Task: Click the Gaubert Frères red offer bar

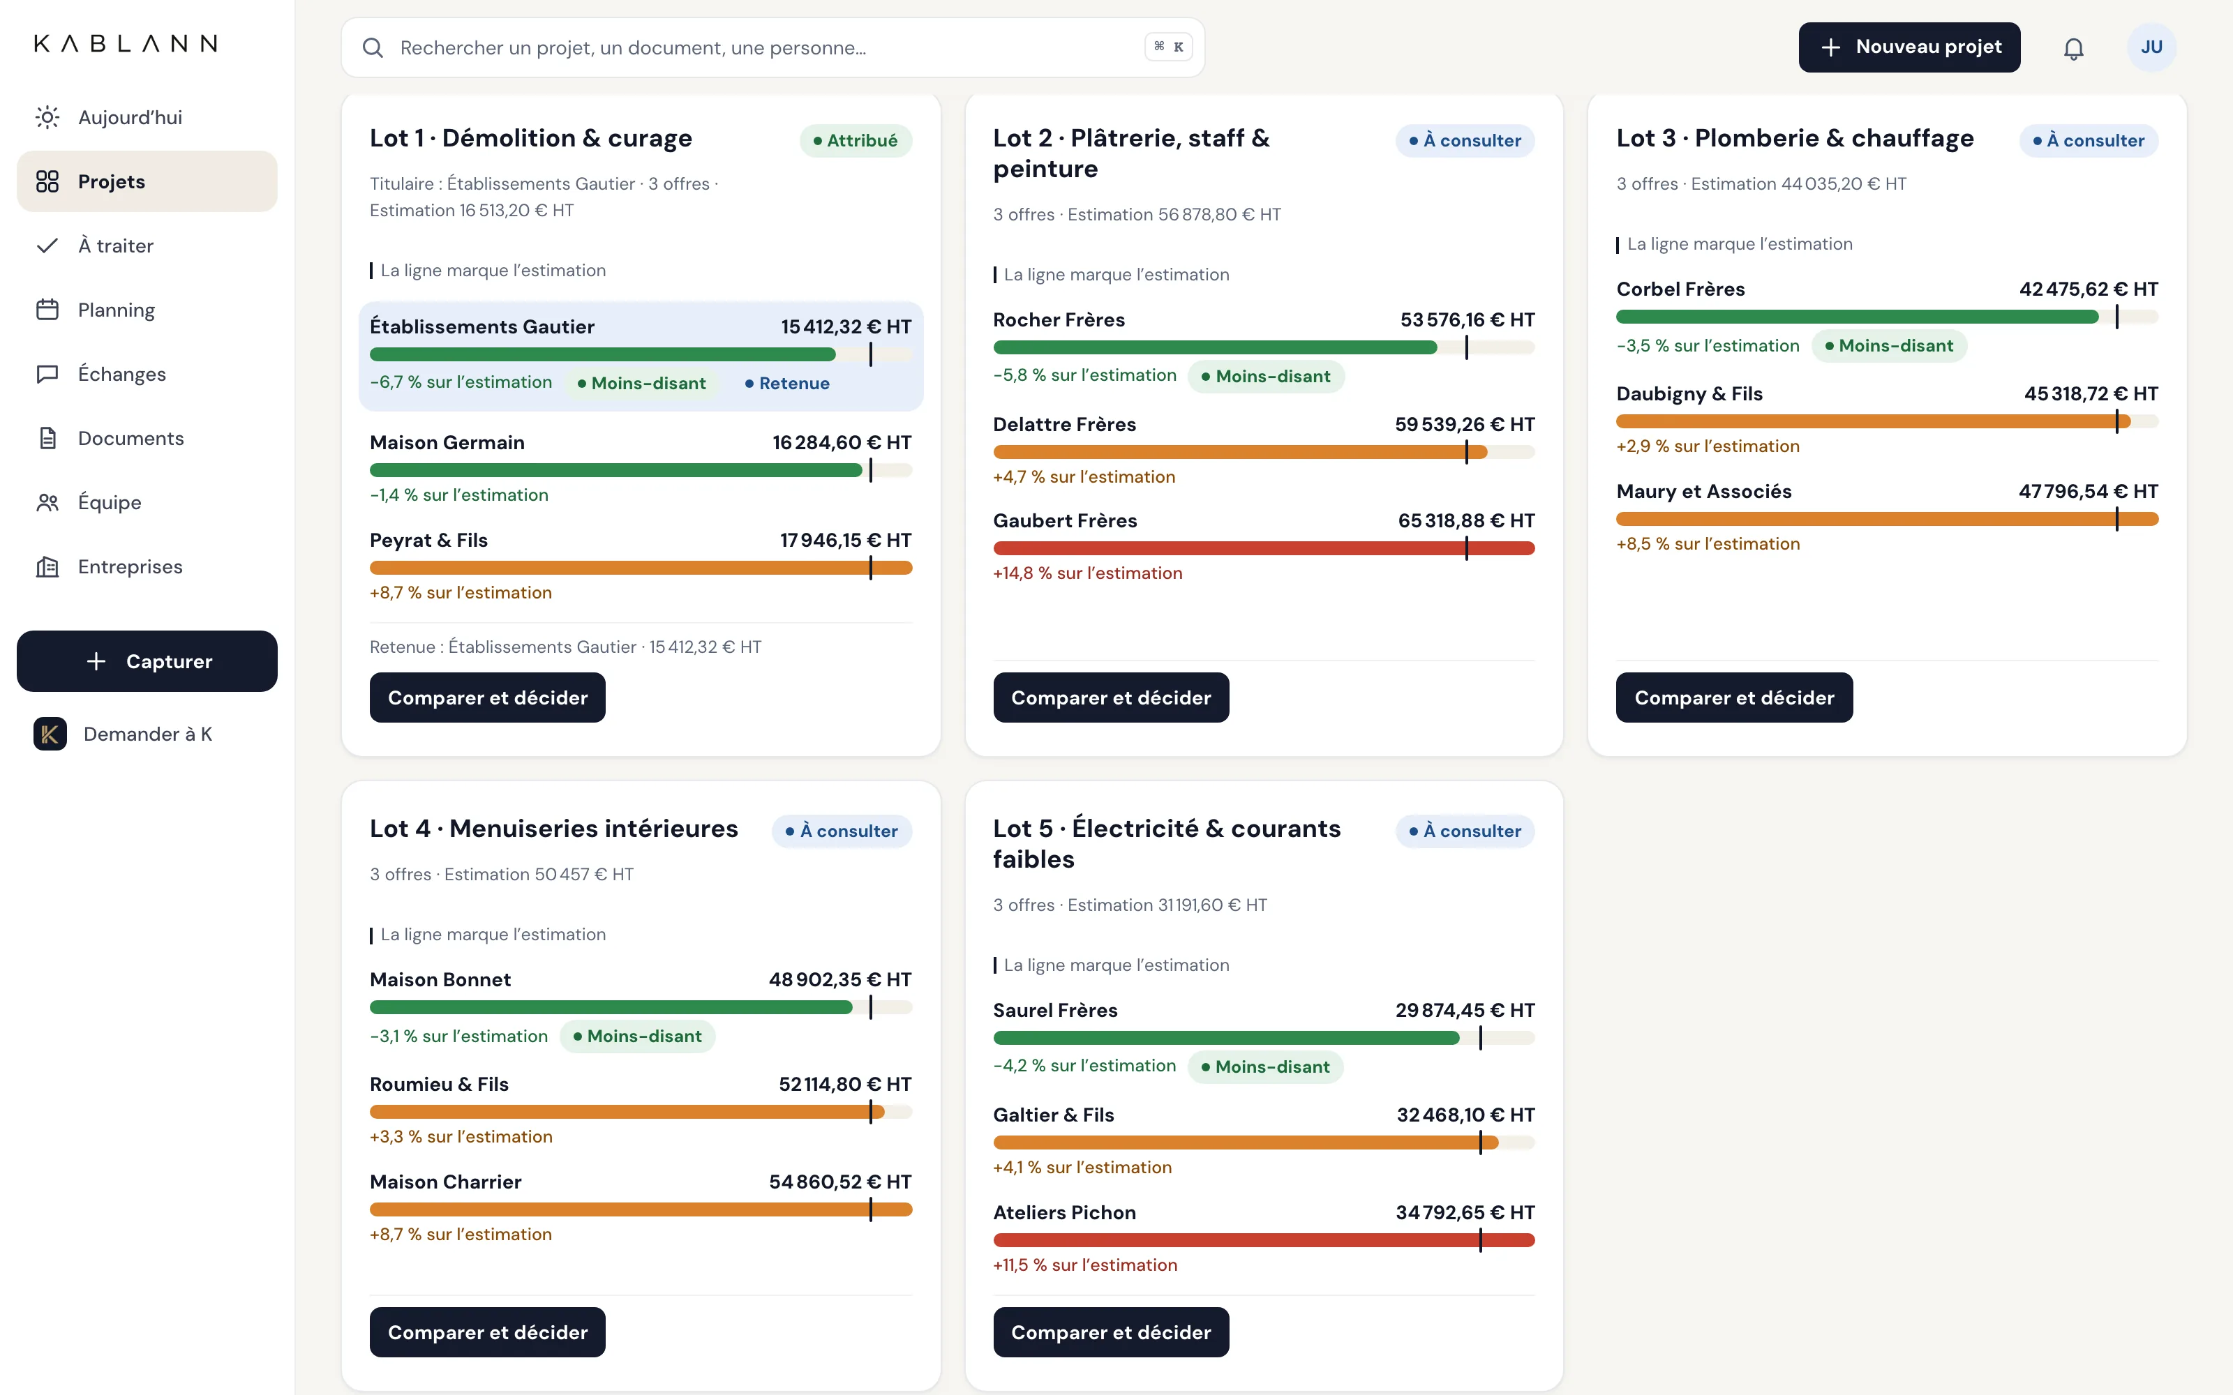Action: [x=1263, y=548]
